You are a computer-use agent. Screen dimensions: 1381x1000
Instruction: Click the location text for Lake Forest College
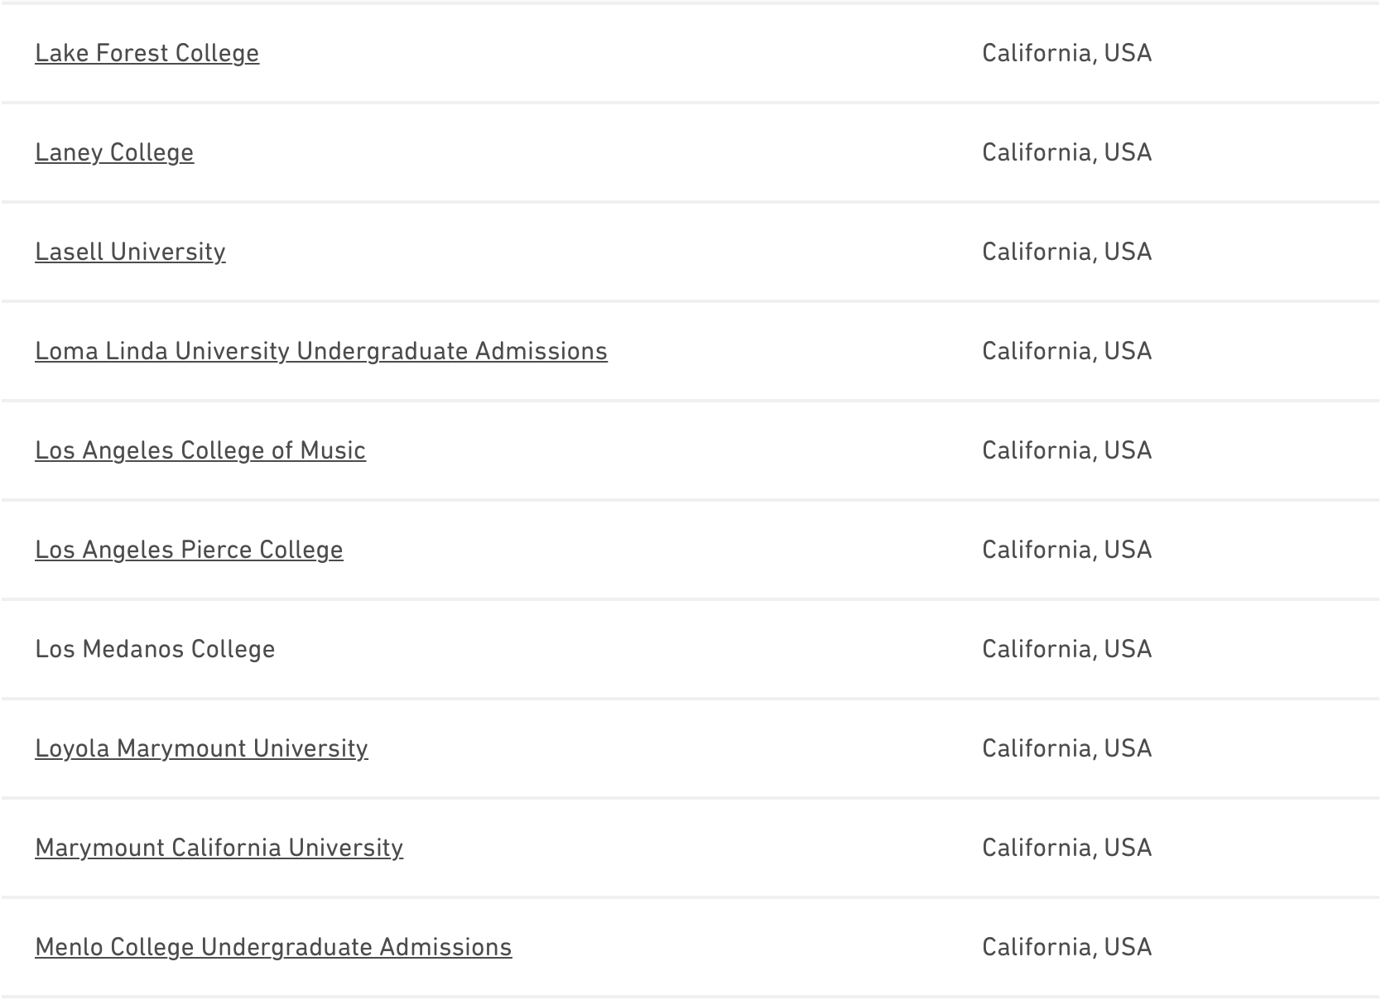1066,53
